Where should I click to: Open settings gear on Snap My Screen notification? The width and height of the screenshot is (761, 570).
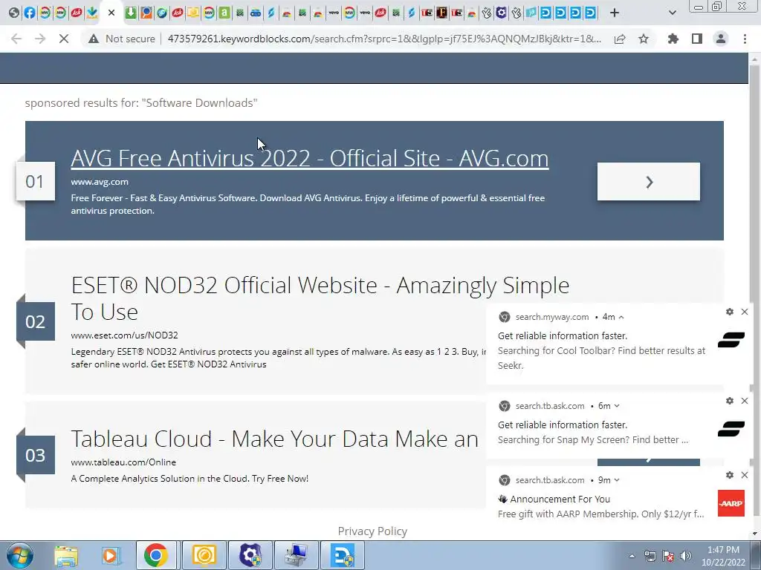click(x=730, y=401)
